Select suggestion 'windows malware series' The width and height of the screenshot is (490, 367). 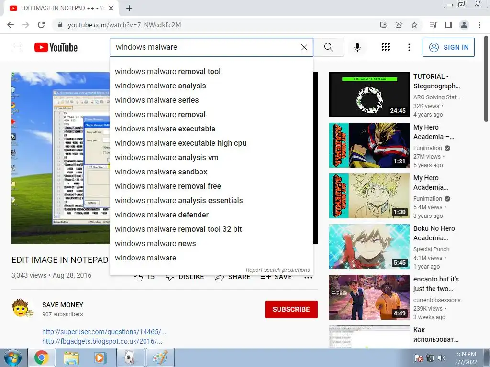pos(211,100)
